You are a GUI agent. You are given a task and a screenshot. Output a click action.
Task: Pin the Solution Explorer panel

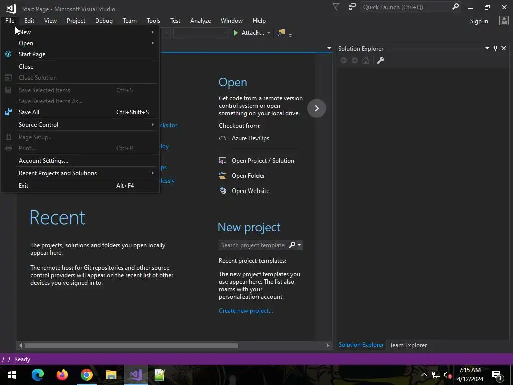click(x=495, y=49)
